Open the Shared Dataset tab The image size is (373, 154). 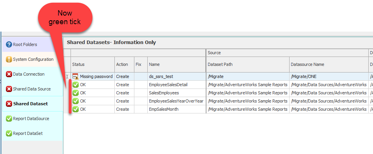[33, 104]
